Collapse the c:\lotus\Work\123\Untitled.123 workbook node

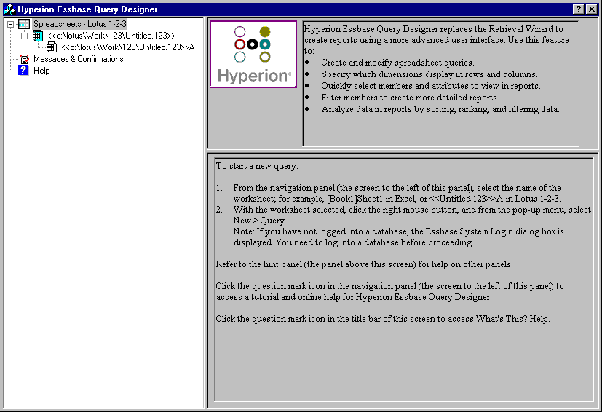[x=24, y=36]
